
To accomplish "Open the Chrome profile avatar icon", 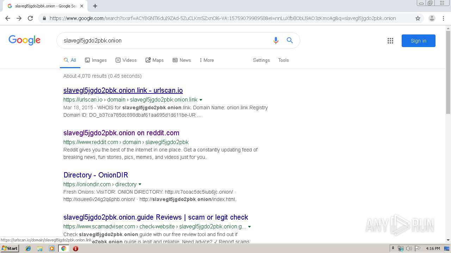I will click(432, 18).
